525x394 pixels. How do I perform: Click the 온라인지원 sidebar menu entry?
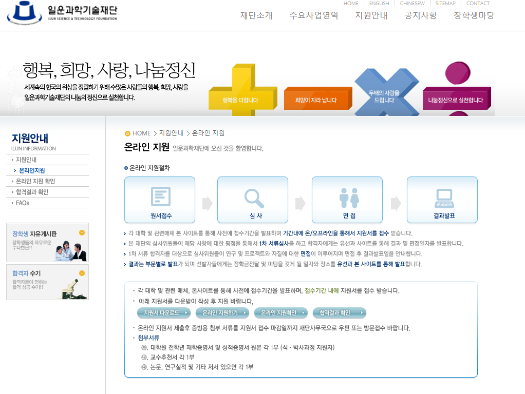coord(31,171)
